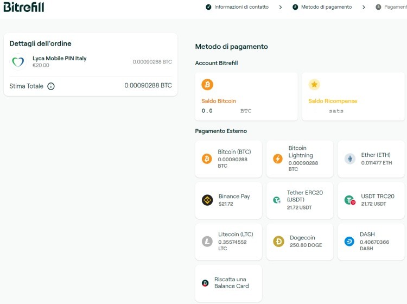Image resolution: width=407 pixels, height=304 pixels.
Task: Choose Litecoin (LTC) payment option
Action: point(228,242)
